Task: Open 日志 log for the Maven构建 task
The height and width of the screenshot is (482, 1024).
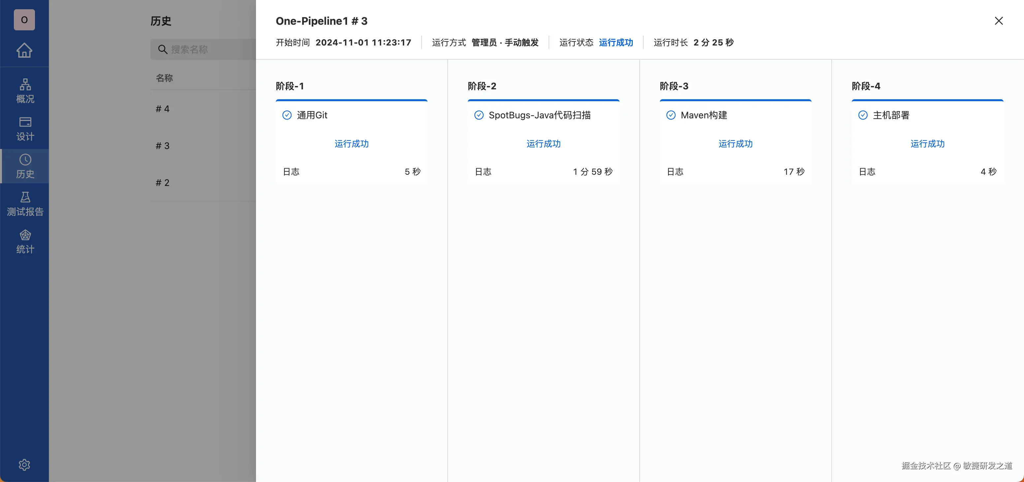Action: click(675, 172)
